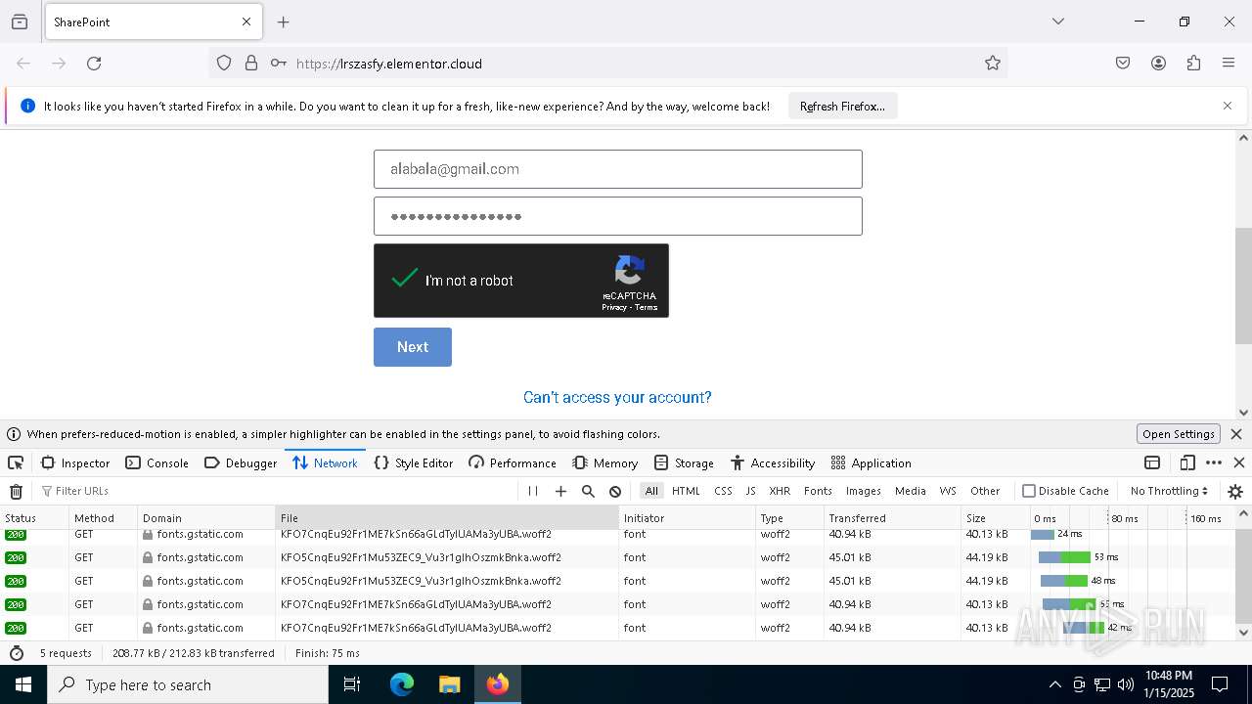Click the password input field
The width and height of the screenshot is (1252, 704).
(x=617, y=216)
